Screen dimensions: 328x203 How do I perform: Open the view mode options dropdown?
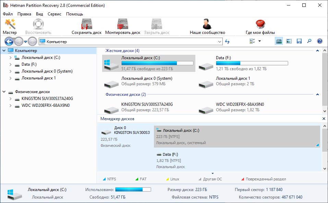259,41
